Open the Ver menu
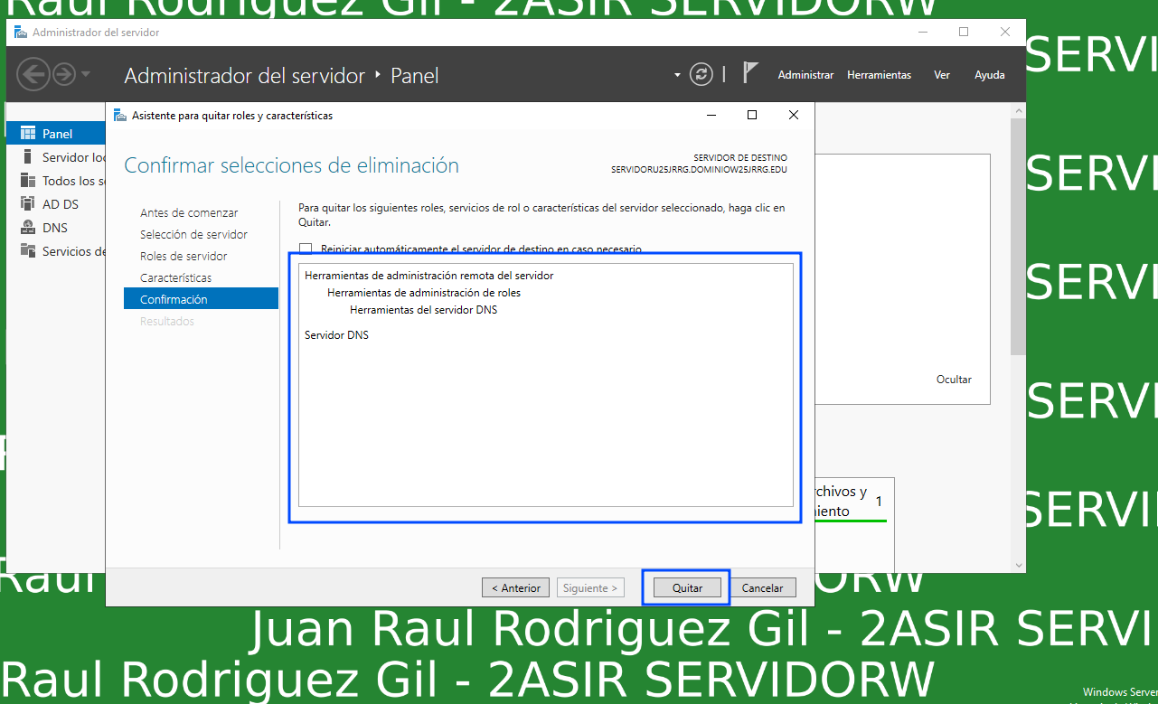Viewport: 1158px width, 704px height. coord(942,75)
